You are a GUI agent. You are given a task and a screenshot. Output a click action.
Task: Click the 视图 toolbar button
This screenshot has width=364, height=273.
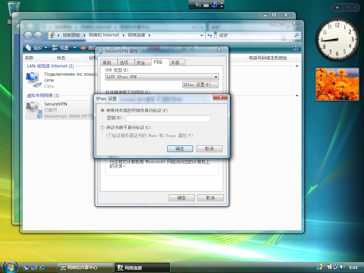coord(61,48)
